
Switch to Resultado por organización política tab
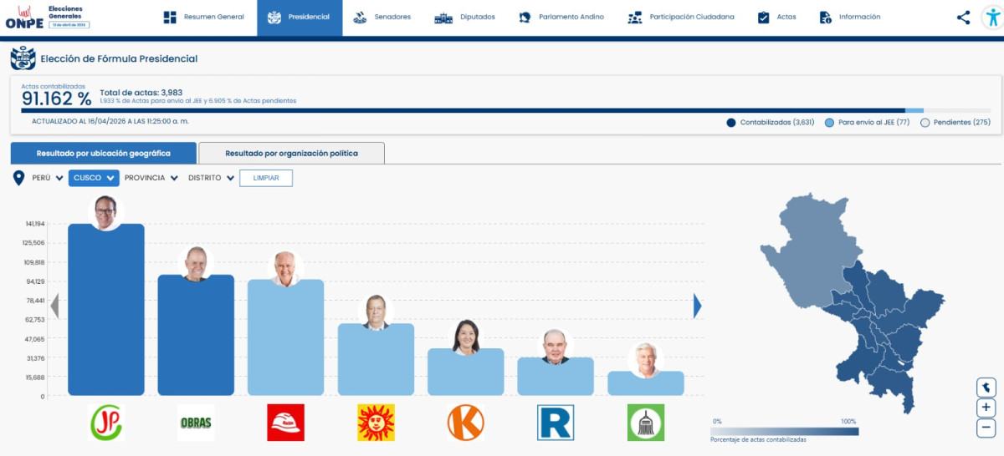pos(292,153)
